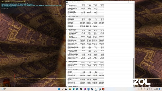Click thermometer icon beside GPU Hot Spot Temperature
The height and width of the screenshot is (91, 162).
pos(68,32)
